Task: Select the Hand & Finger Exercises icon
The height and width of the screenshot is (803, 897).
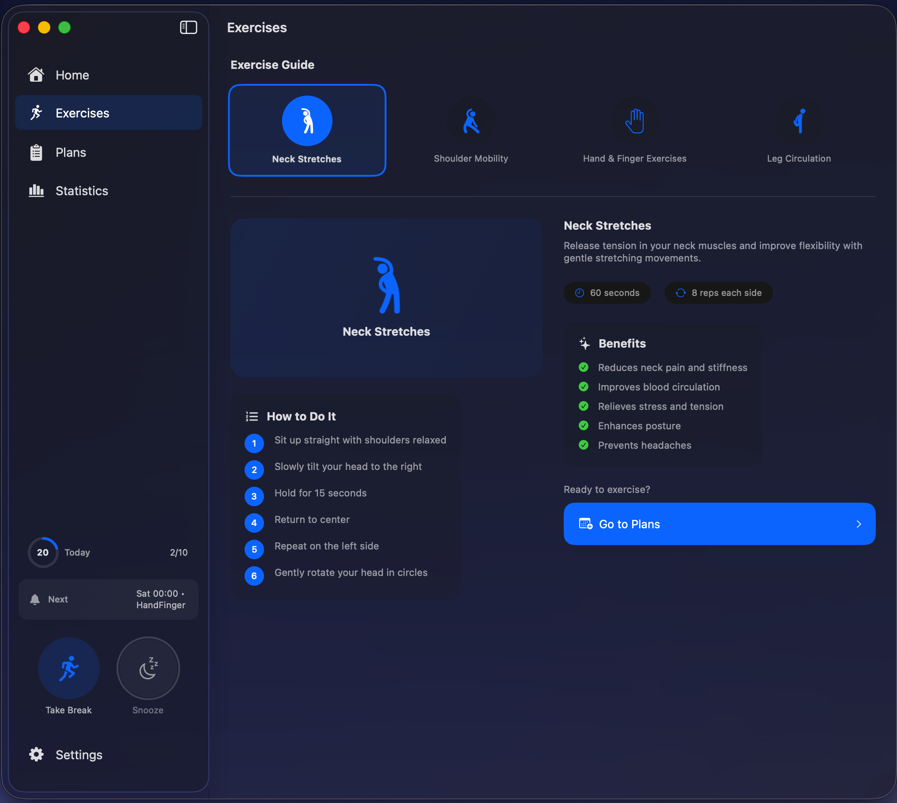Action: (x=635, y=121)
